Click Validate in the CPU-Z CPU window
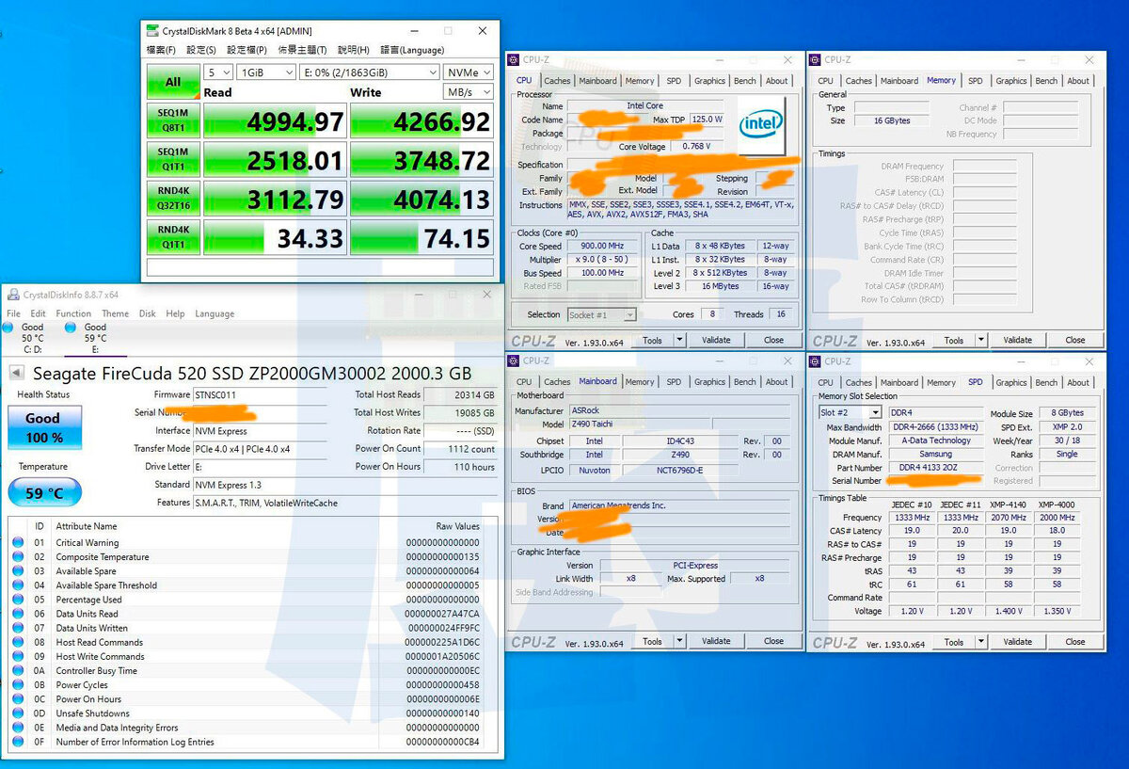 (x=716, y=340)
